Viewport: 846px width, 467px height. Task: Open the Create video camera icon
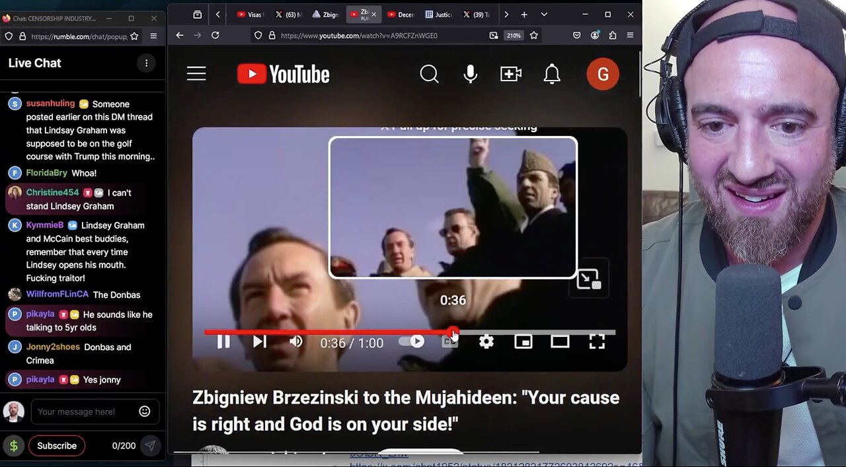(511, 74)
